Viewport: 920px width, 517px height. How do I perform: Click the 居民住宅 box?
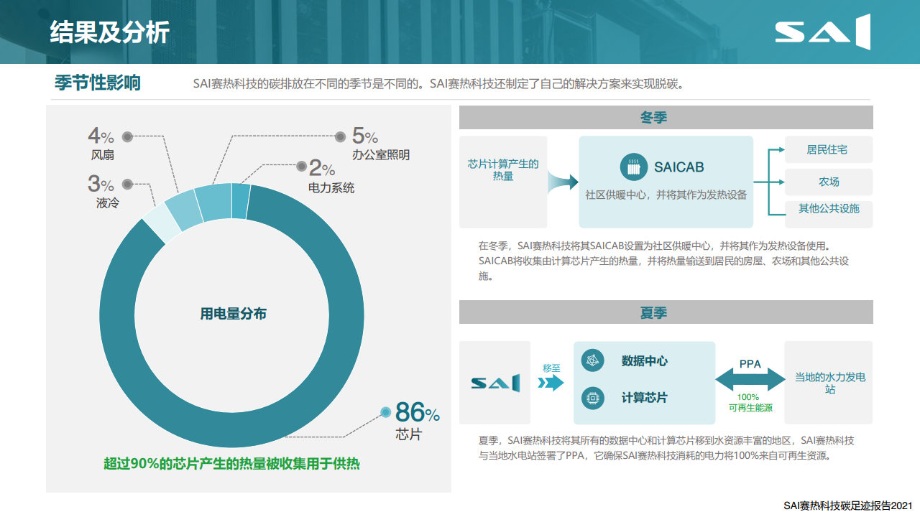coord(828,149)
